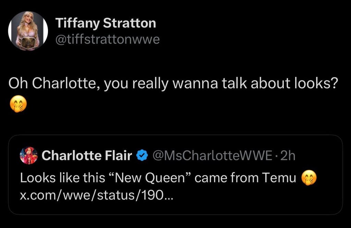Open Charlotte Flair's small avatar
This screenshot has height=228, width=351.
(29, 156)
